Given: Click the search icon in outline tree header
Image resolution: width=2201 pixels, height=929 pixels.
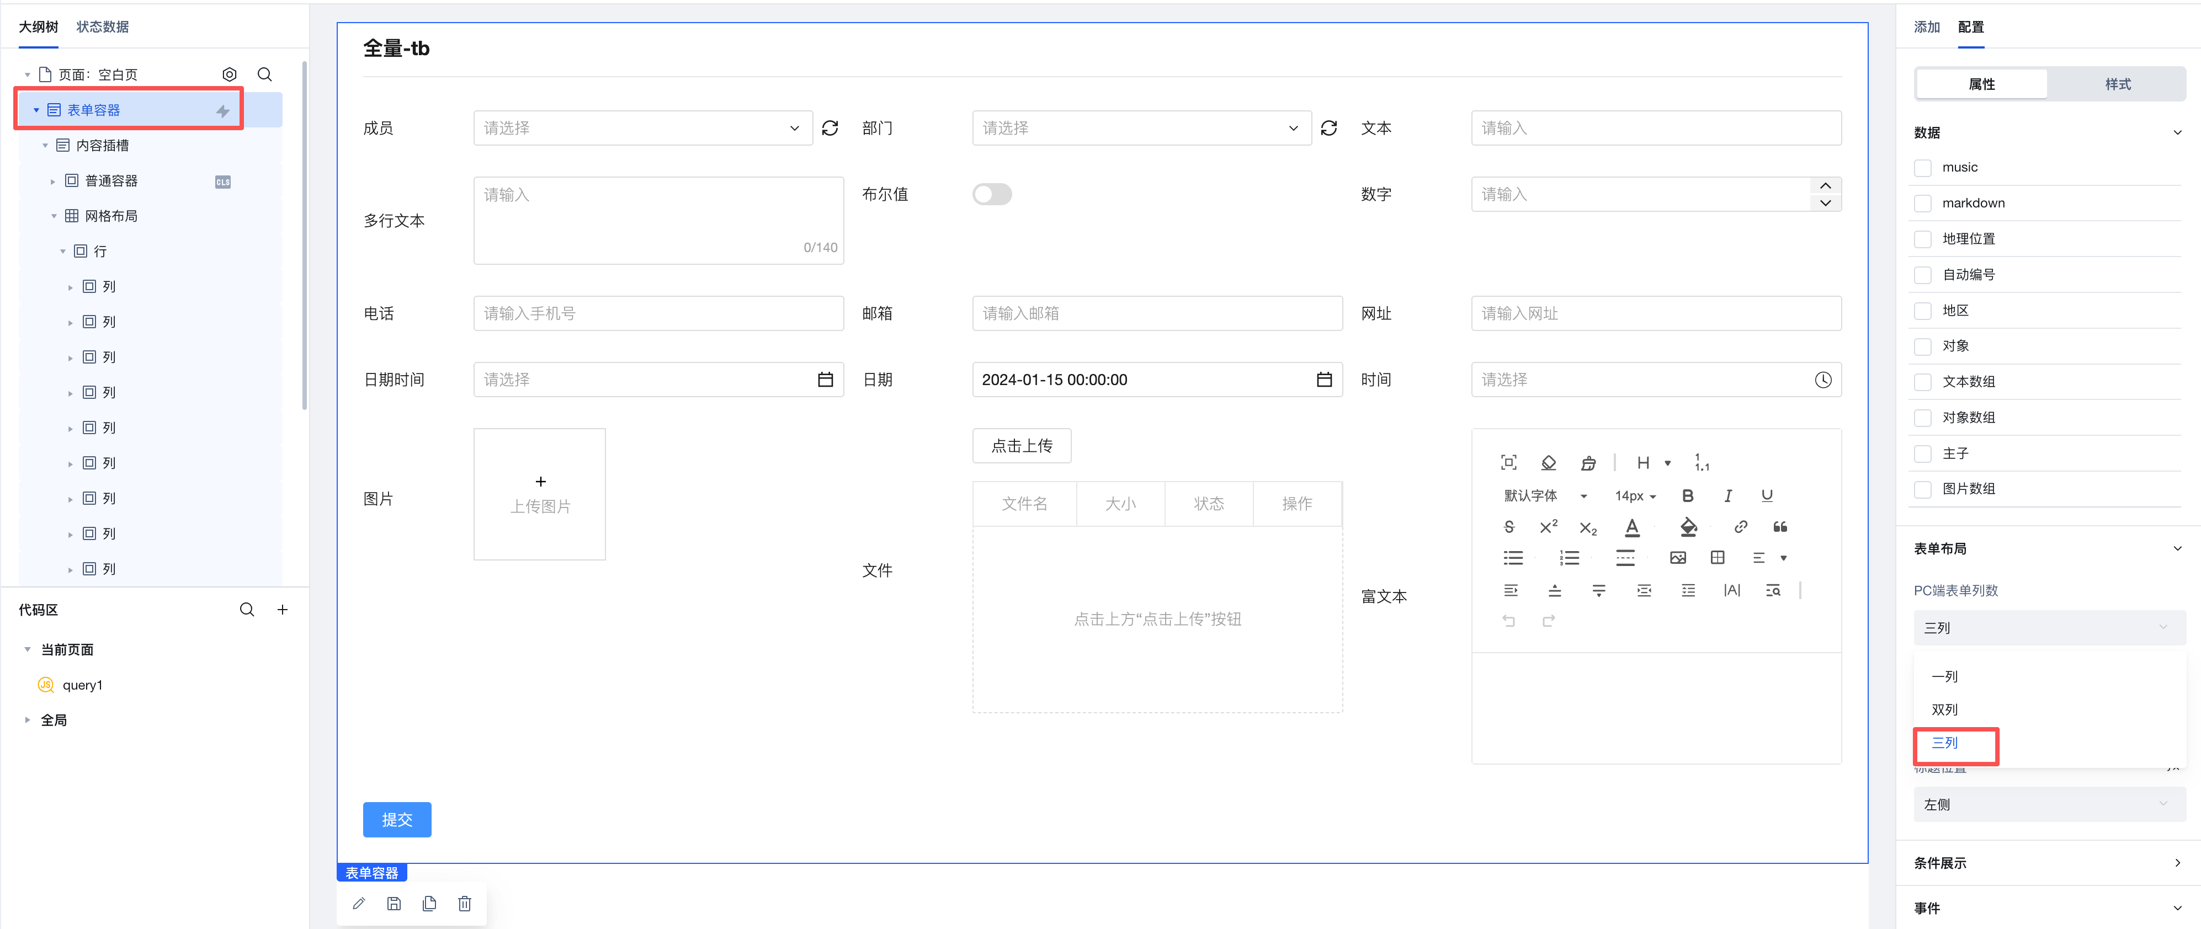Looking at the screenshot, I should [265, 74].
